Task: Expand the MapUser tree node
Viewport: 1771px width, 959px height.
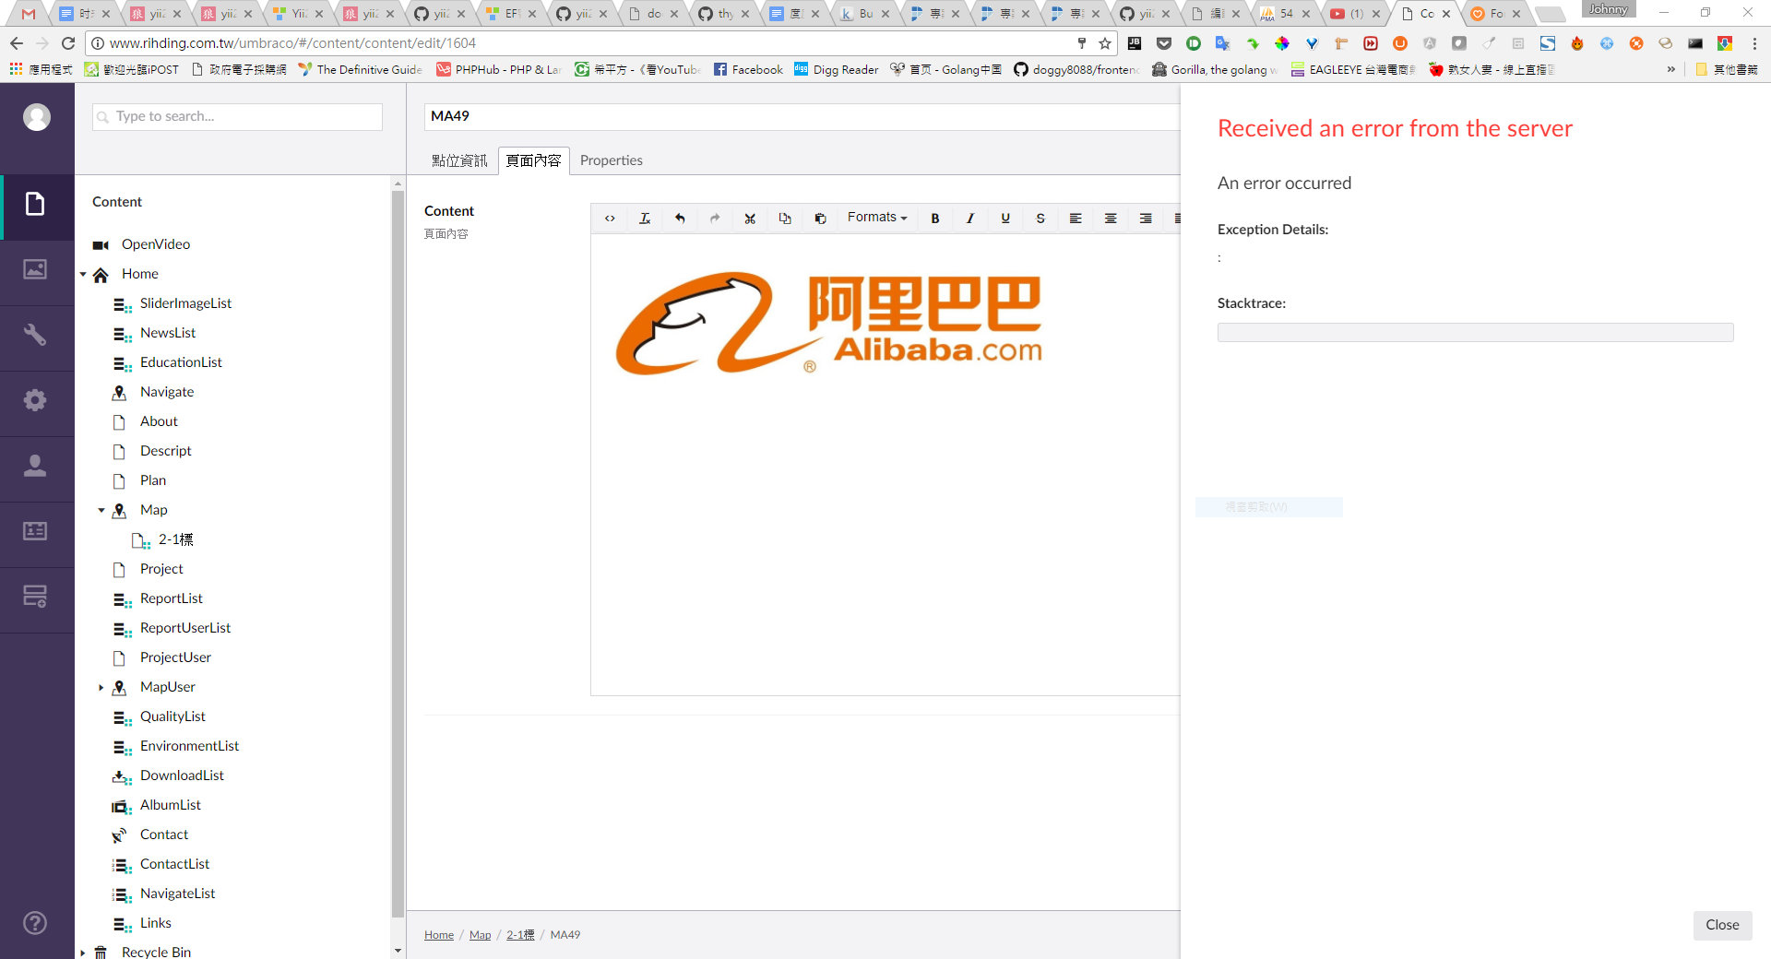Action: pos(101,687)
